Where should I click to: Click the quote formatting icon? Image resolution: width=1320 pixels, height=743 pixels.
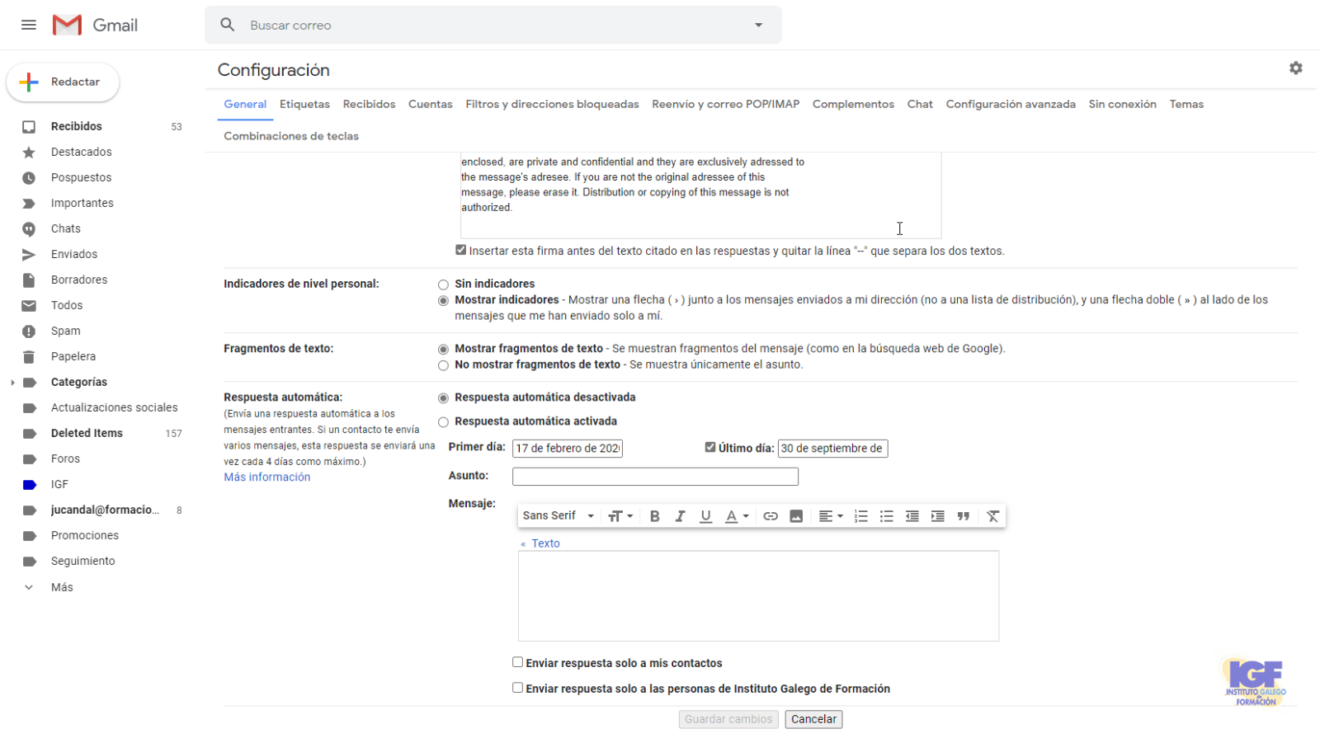(963, 516)
